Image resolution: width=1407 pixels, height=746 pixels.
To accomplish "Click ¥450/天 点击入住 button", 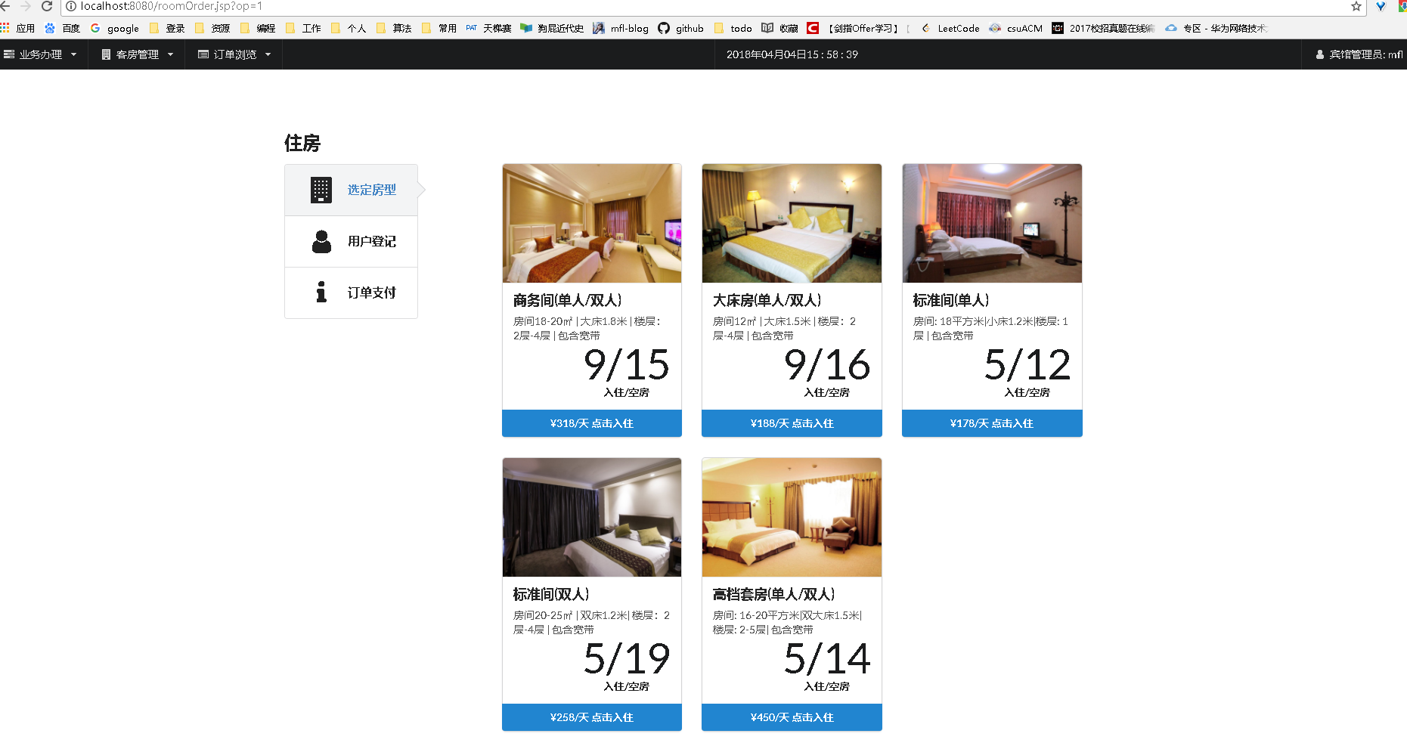I will [x=792, y=717].
